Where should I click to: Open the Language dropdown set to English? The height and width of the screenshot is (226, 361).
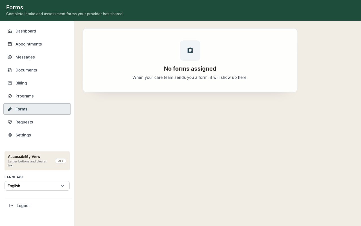(37, 186)
